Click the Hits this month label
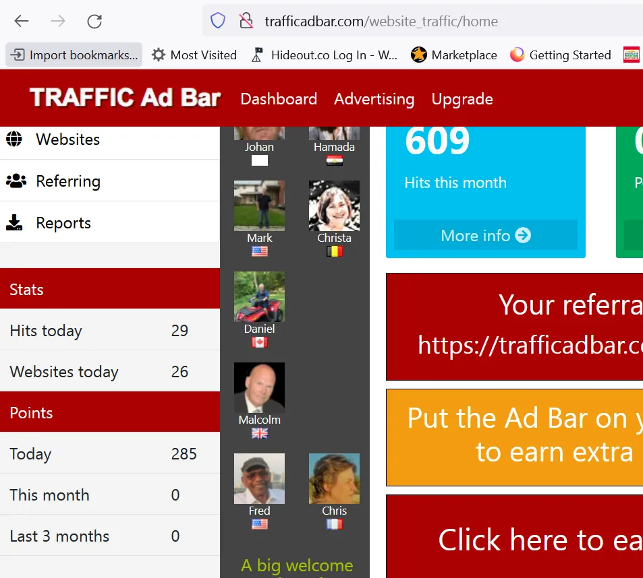Screen dimensions: 643x578 pyautogui.click(x=455, y=182)
